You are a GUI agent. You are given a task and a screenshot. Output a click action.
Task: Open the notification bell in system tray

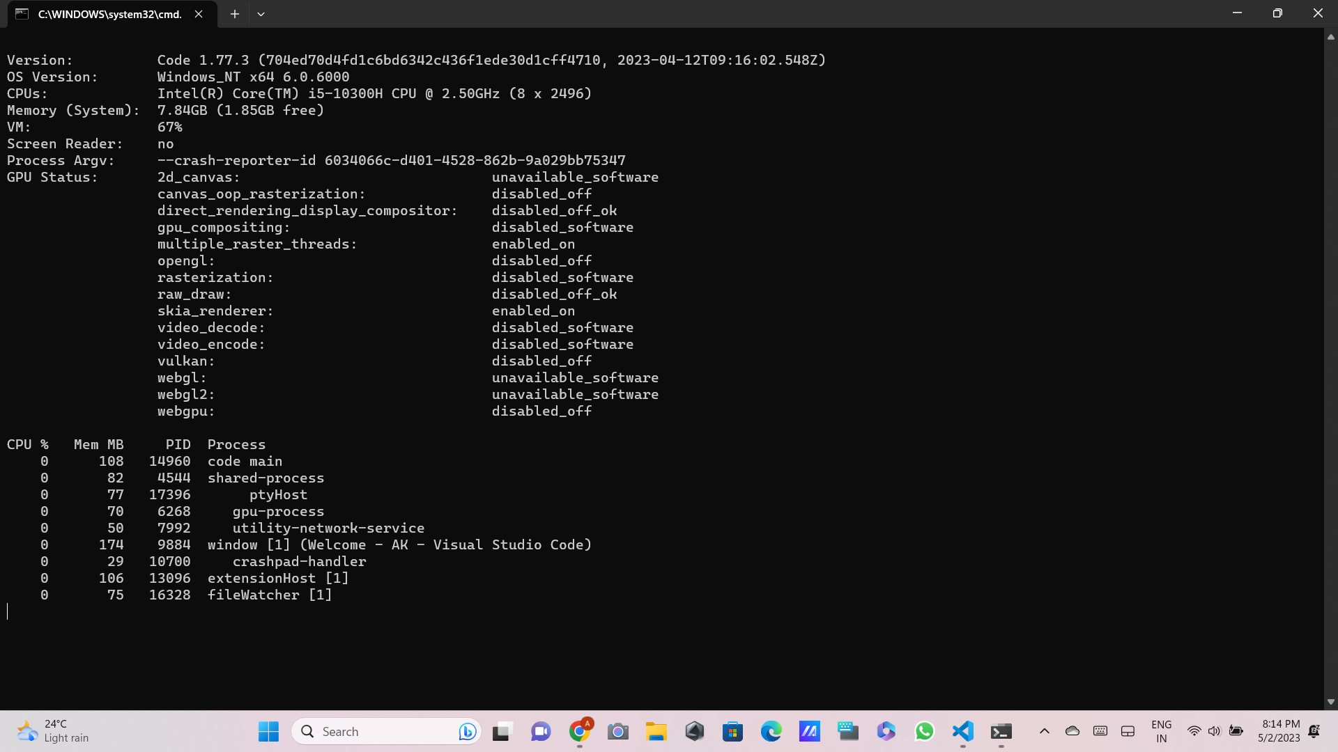click(x=1314, y=731)
